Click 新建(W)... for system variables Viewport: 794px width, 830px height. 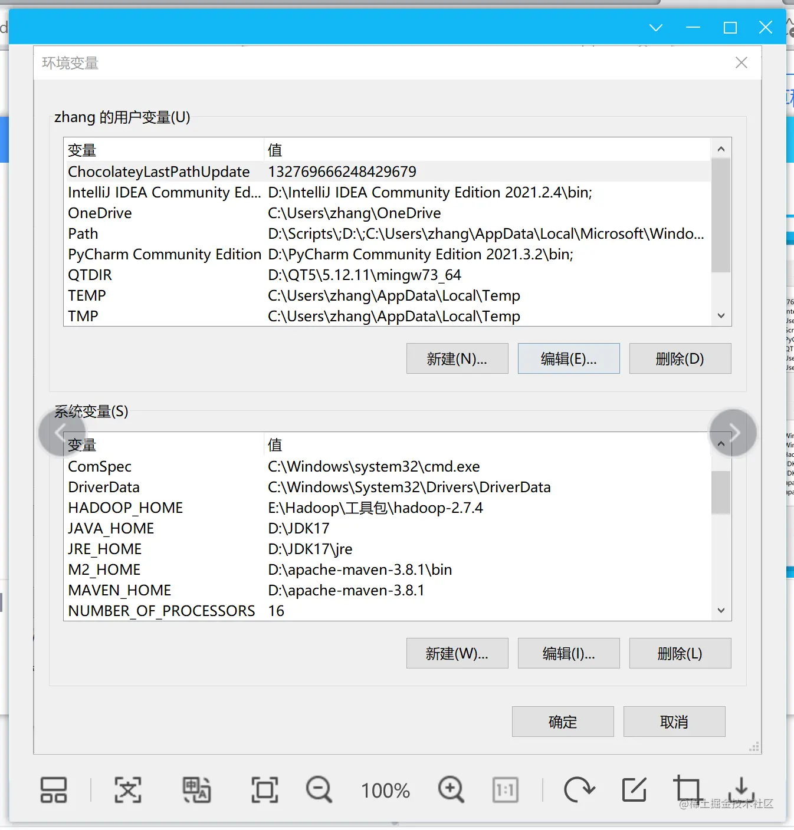point(457,653)
